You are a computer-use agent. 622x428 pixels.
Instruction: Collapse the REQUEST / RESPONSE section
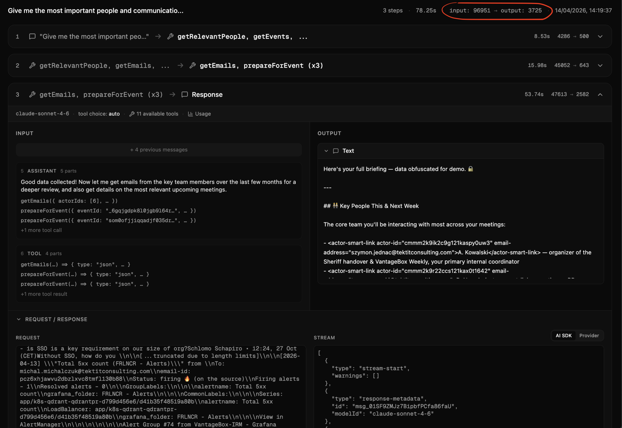(19, 319)
